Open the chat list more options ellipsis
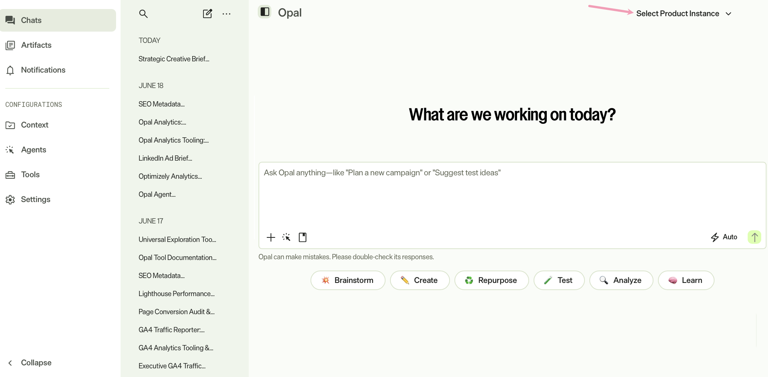 [226, 14]
